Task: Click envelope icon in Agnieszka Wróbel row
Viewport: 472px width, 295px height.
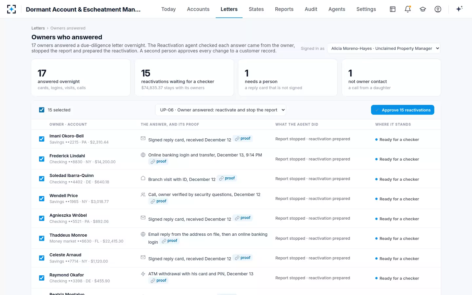Action: pos(143,218)
